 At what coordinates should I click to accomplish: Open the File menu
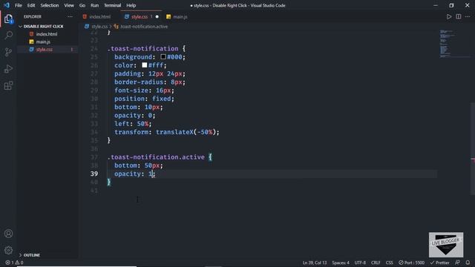coord(19,5)
